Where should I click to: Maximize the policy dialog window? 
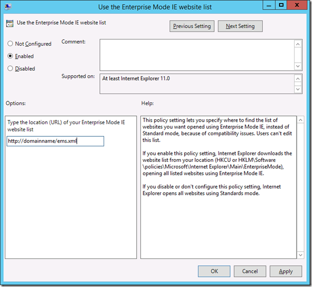[x=281, y=6]
